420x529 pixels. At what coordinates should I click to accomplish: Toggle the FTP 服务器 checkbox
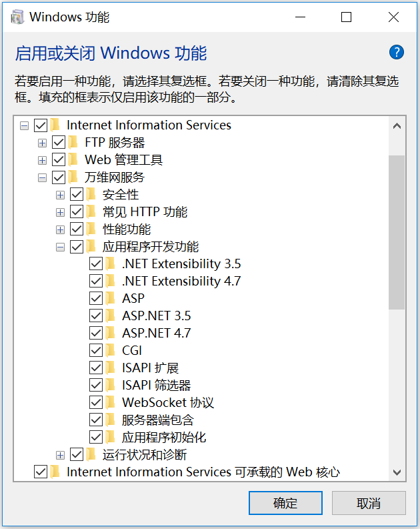tap(59, 143)
